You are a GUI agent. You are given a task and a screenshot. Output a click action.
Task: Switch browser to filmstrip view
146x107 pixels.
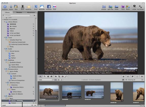(x=56, y=80)
